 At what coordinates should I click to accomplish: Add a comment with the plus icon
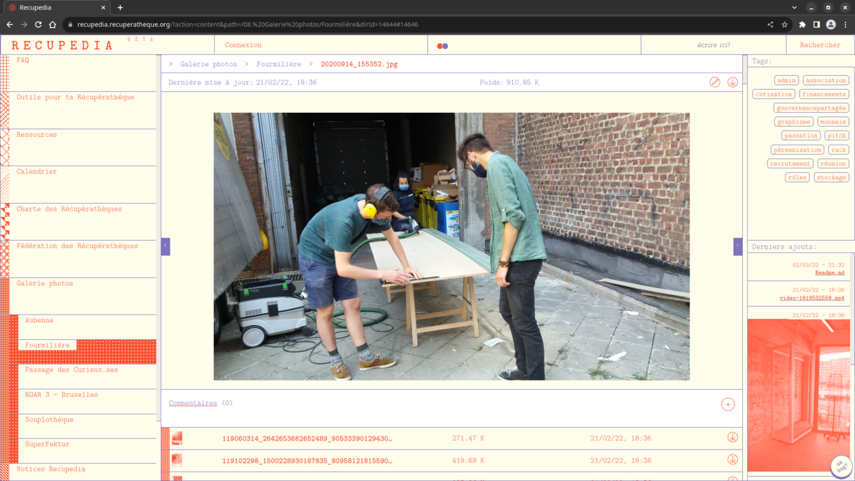(728, 404)
